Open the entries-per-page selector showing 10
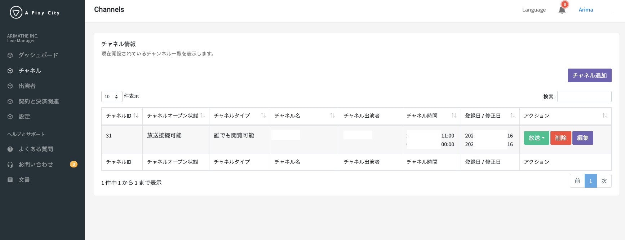Viewport: 625px width, 240px height. [112, 96]
